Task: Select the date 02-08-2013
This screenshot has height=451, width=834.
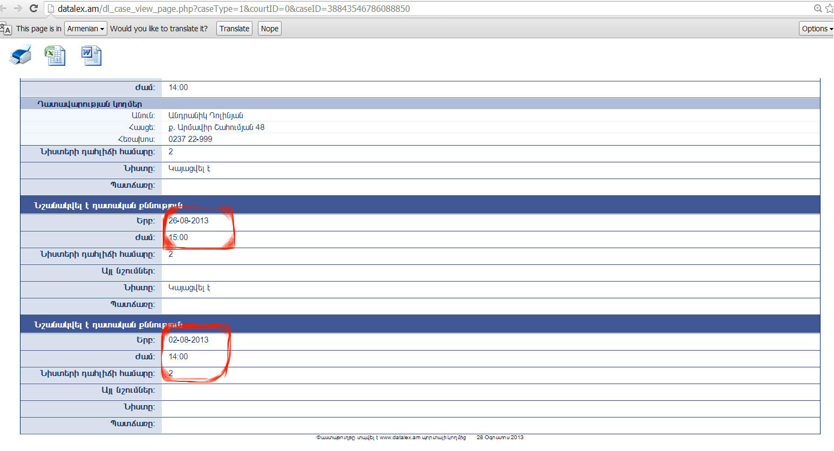Action: point(188,340)
